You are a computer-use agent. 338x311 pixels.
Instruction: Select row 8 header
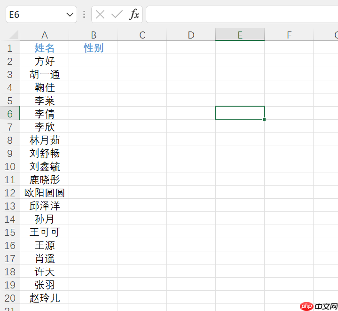click(10, 140)
